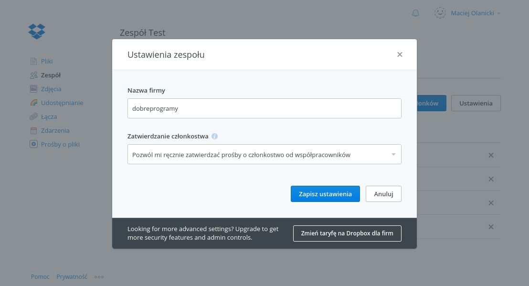Click the Nazwa firmy input field

[x=264, y=108]
